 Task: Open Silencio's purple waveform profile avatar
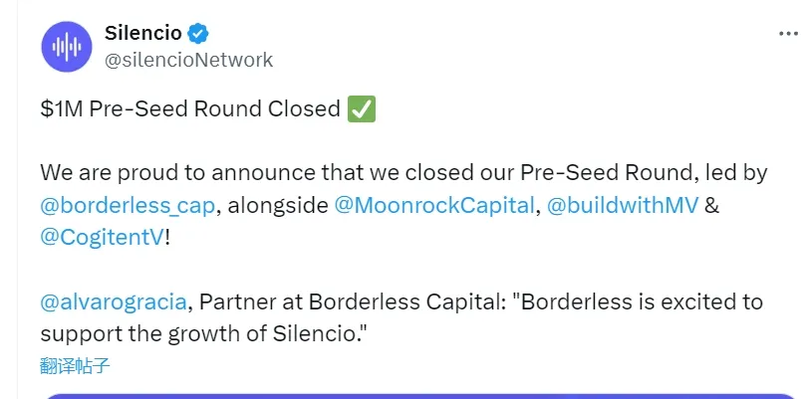pyautogui.click(x=67, y=47)
